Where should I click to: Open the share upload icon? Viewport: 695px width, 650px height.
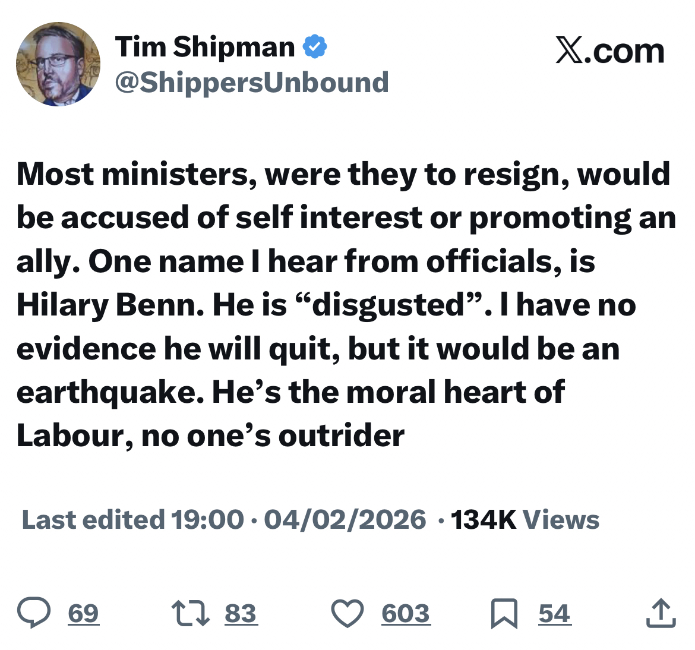[661, 613]
